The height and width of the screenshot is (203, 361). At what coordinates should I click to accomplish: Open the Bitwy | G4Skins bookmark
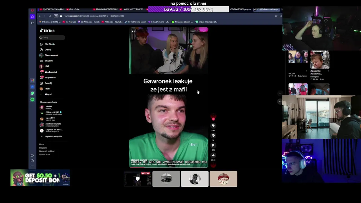tap(159, 22)
